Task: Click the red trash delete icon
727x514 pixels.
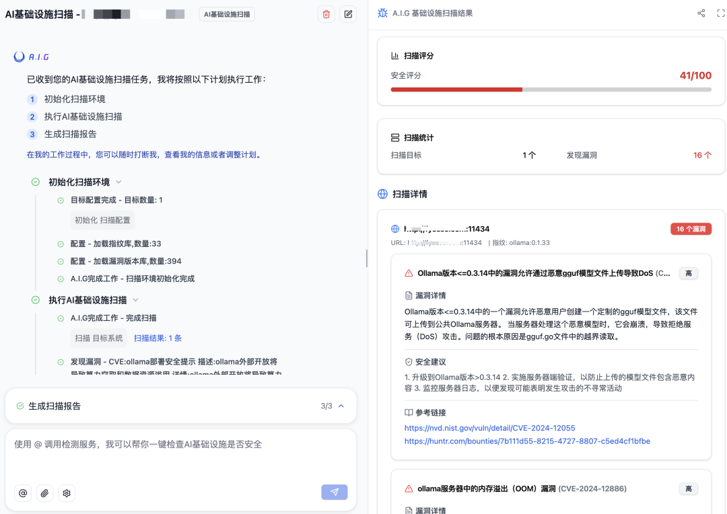Action: pos(326,14)
